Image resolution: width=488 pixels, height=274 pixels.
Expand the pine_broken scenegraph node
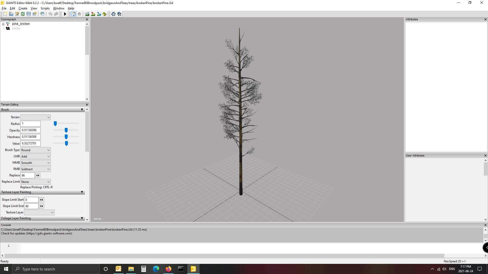click(3, 24)
